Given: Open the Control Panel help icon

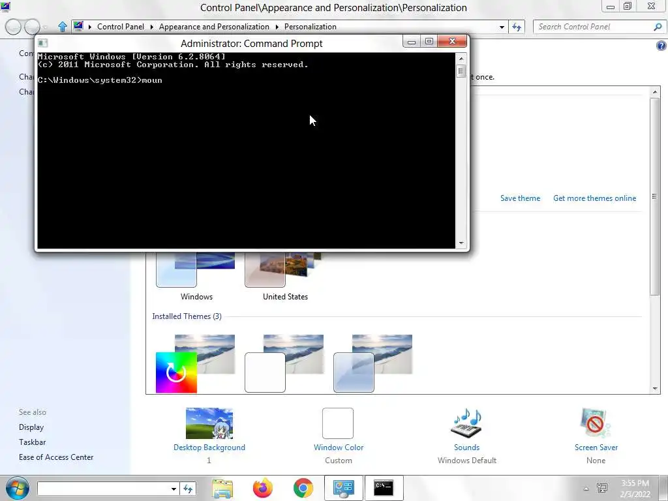Looking at the screenshot, I should tap(661, 46).
